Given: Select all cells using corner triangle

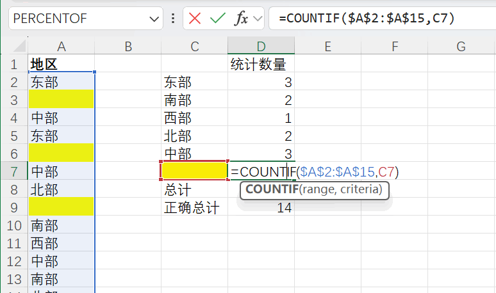Looking at the screenshot, I should [19, 46].
